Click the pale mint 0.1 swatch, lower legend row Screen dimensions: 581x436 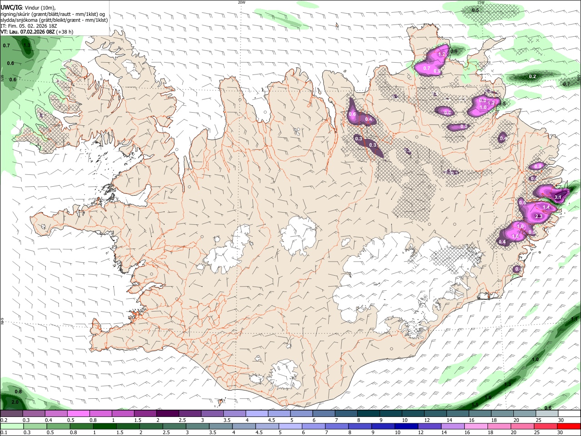coord(12,426)
